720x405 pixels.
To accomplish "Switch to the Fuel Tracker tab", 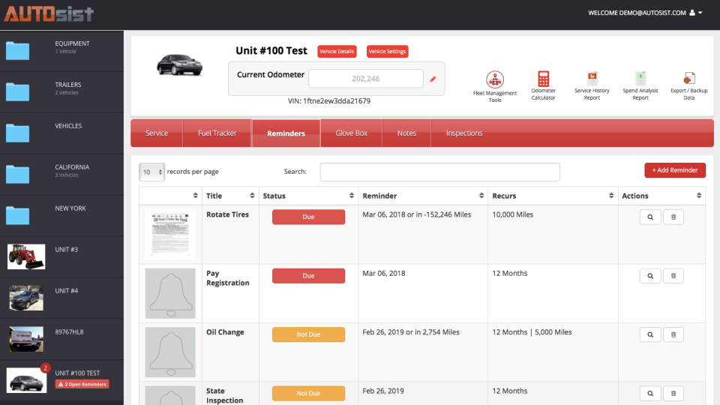I will (x=217, y=133).
